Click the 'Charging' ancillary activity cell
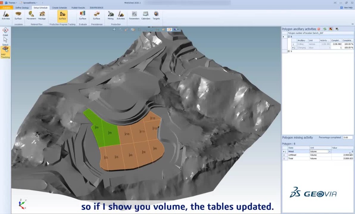This screenshot has height=214, width=355. point(302,48)
